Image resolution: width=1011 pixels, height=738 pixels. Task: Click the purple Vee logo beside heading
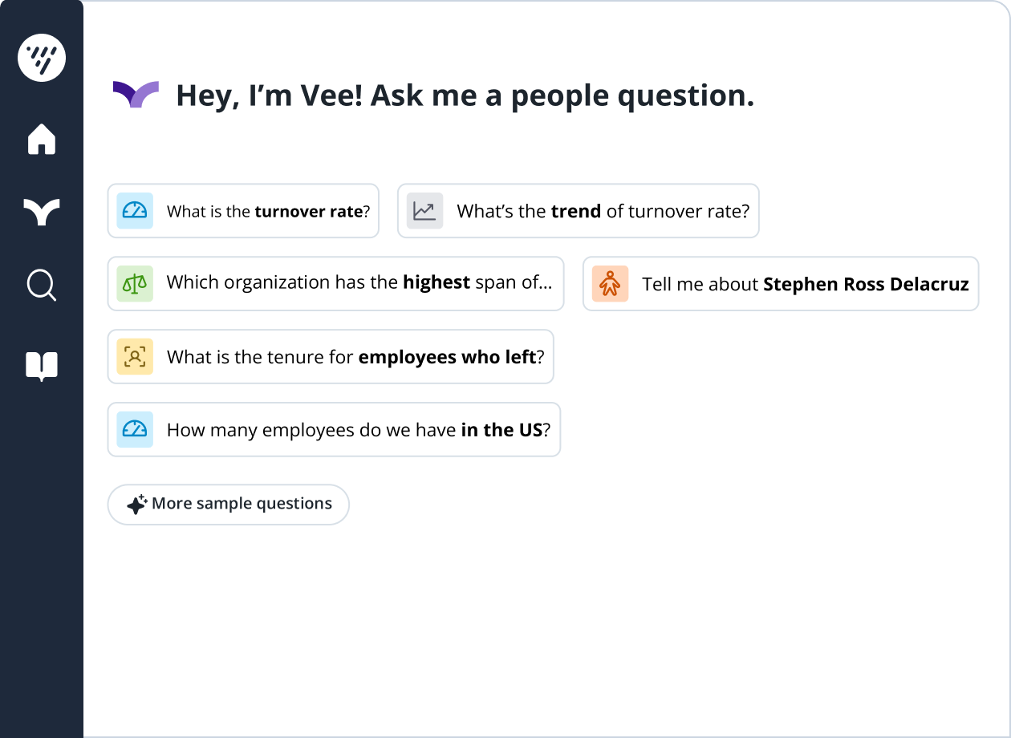(x=136, y=95)
